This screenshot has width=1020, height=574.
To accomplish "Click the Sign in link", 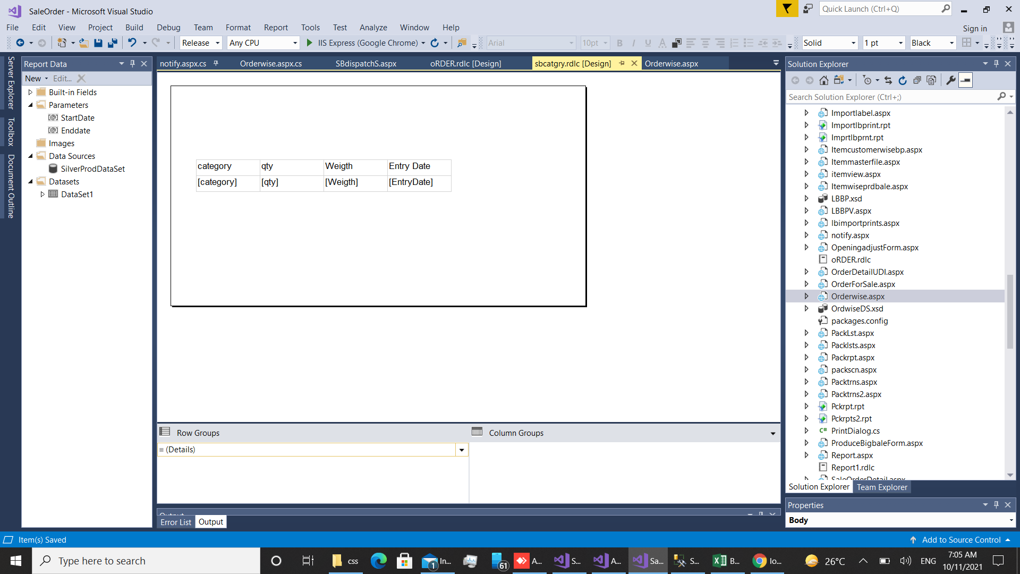I will tap(975, 29).
